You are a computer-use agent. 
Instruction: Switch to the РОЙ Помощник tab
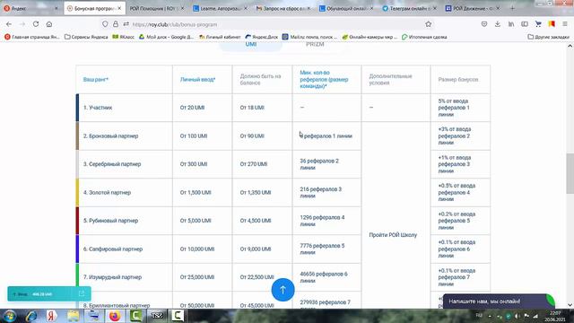pos(157,8)
